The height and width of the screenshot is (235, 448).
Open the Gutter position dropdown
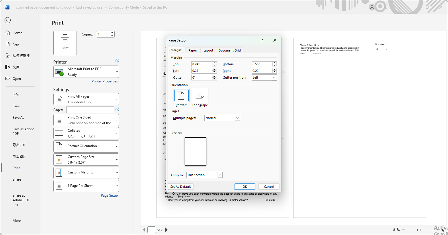274,77
